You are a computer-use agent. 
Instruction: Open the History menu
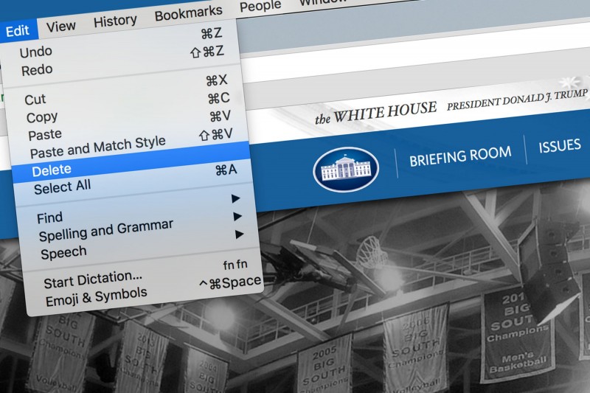[x=115, y=21]
